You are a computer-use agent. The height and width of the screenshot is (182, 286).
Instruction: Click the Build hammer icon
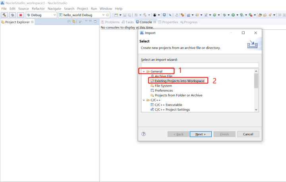point(4,15)
